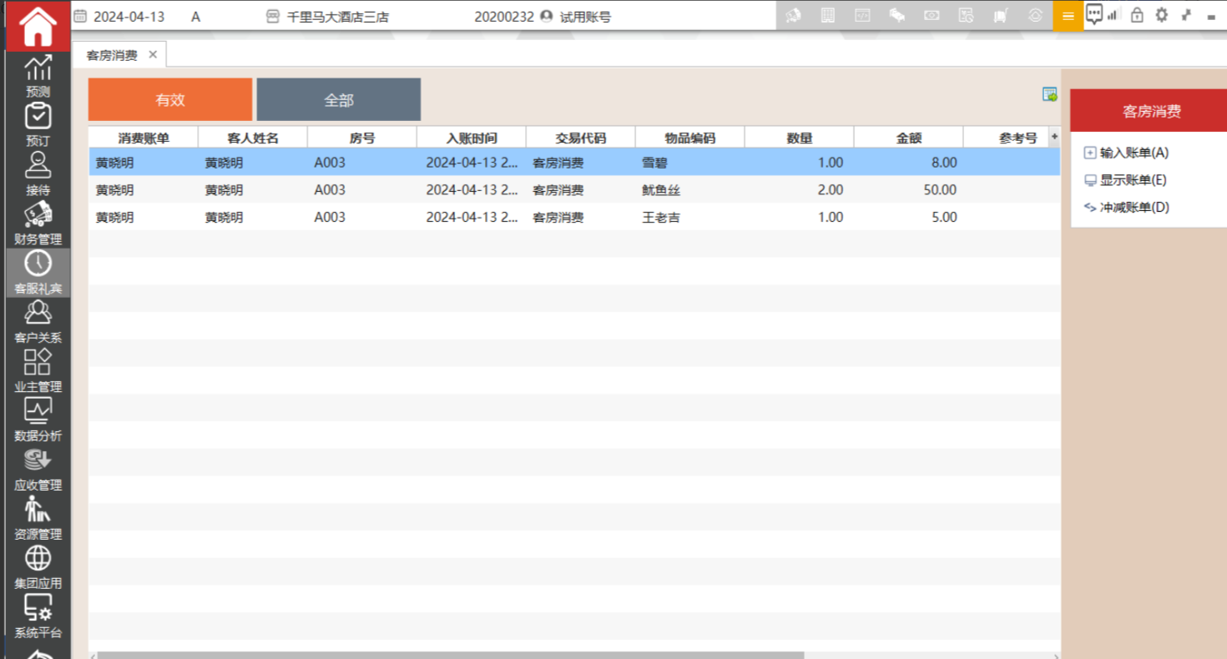Screen dimensions: 1227x659
Task: Click the grid export icon above table
Action: pyautogui.click(x=1049, y=94)
